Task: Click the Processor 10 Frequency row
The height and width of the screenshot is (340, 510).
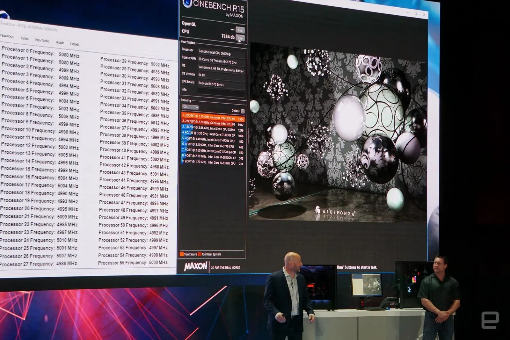Action: tap(40, 130)
